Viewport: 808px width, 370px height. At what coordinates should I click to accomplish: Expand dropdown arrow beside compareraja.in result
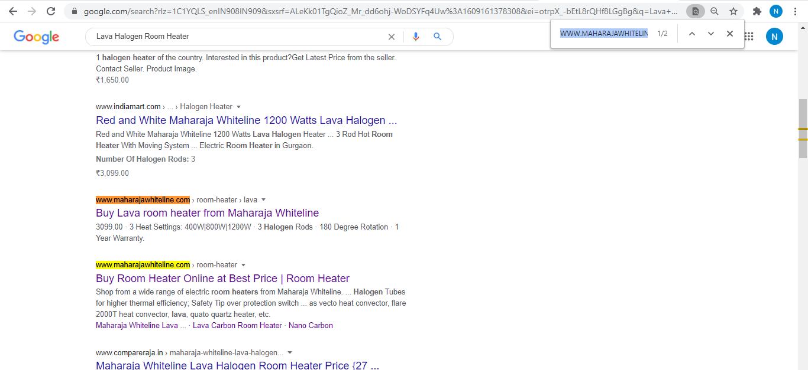[x=289, y=353]
